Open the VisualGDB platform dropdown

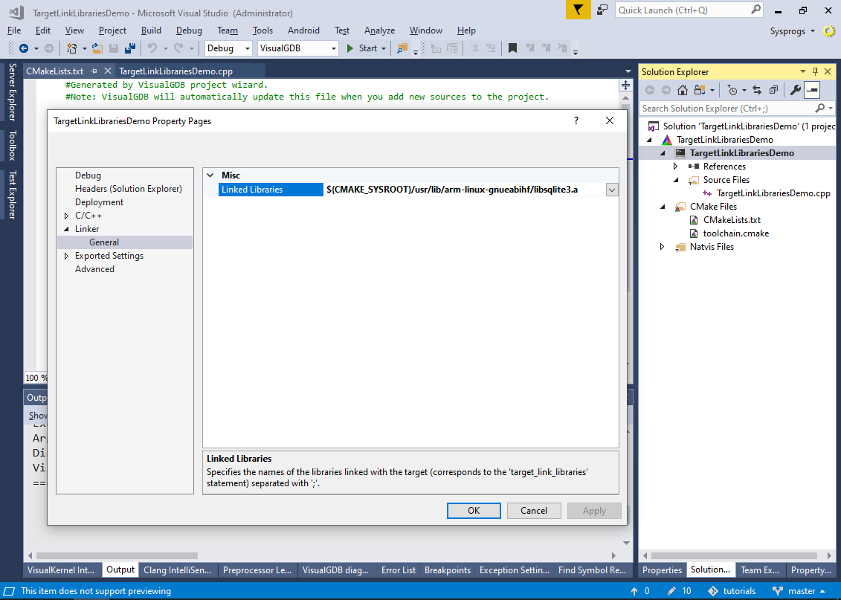(334, 48)
